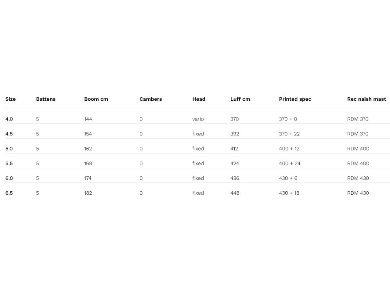Image resolution: width=390 pixels, height=292 pixels.
Task: Click the boom value 144
Action: pos(88,119)
